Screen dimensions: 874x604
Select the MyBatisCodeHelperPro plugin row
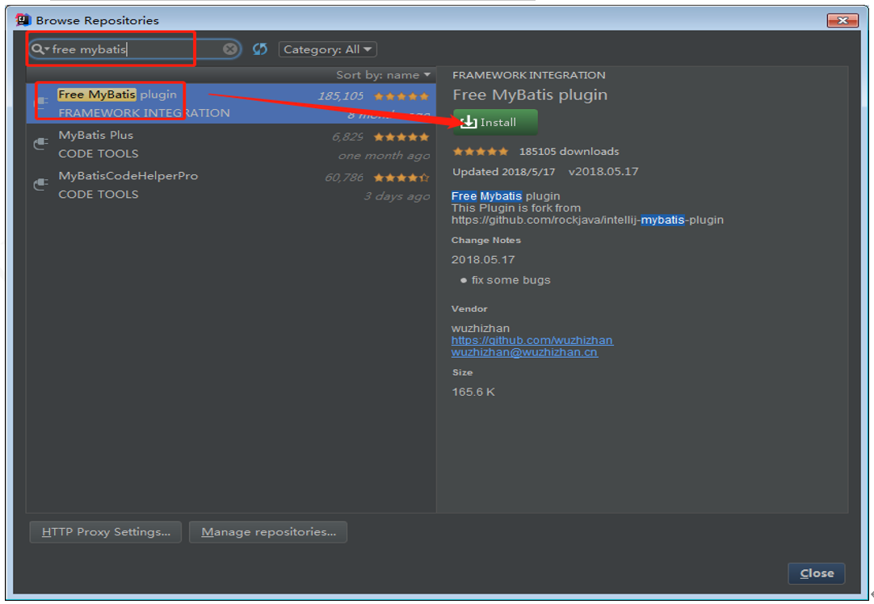pyautogui.click(x=231, y=184)
